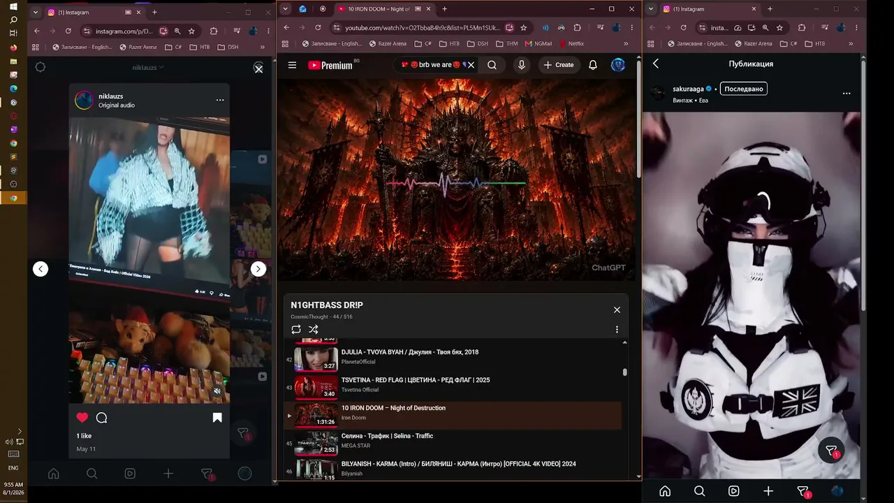894x503 pixels.
Task: Go to the next post with the right arrow
Action: pyautogui.click(x=258, y=269)
